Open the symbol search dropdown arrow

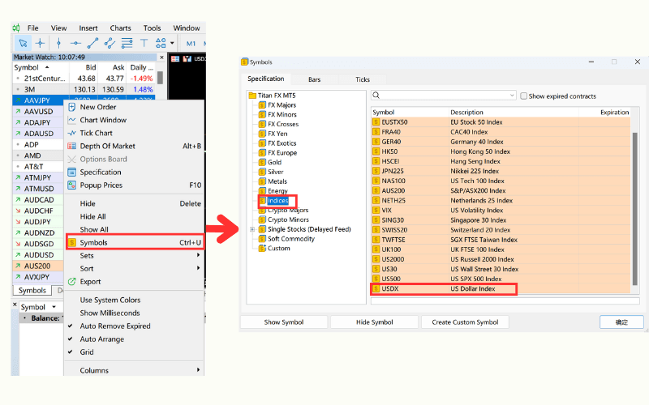tap(511, 96)
